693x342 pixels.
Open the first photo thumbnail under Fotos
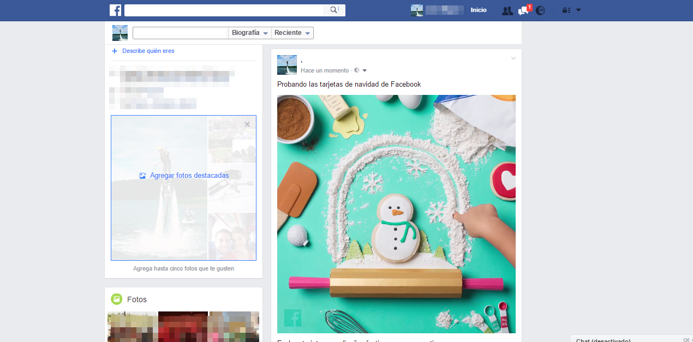point(132,327)
